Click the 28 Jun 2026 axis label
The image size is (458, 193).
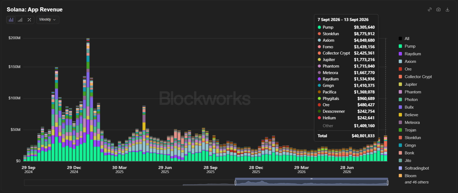click(x=347, y=170)
